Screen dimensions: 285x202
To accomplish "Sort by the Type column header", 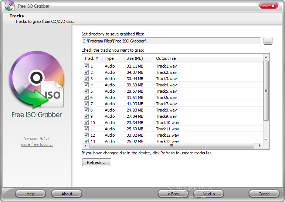I will click(x=113, y=58).
